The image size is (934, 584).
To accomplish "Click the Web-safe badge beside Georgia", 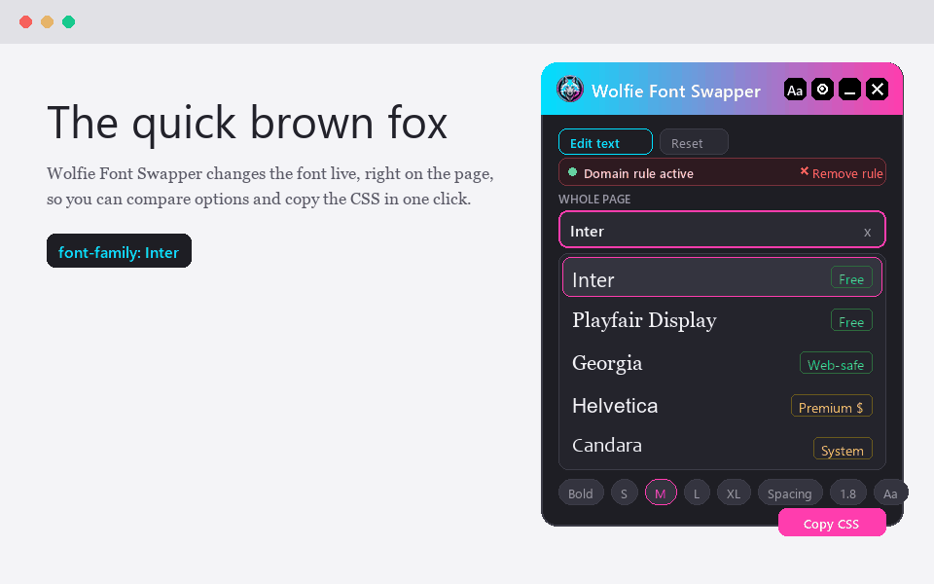I will coord(836,364).
